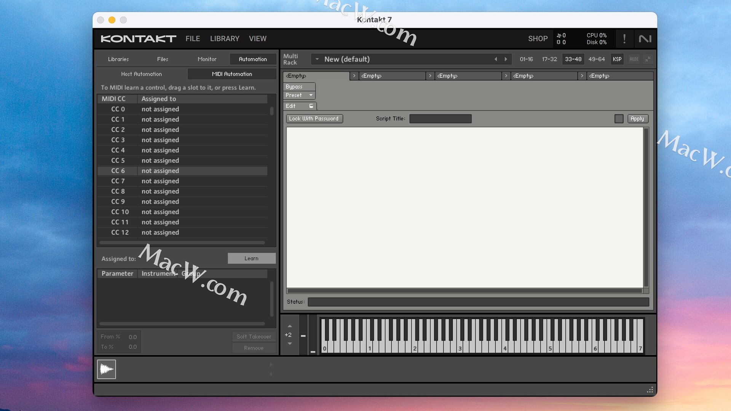Open the waveform info pane icon

[106, 369]
